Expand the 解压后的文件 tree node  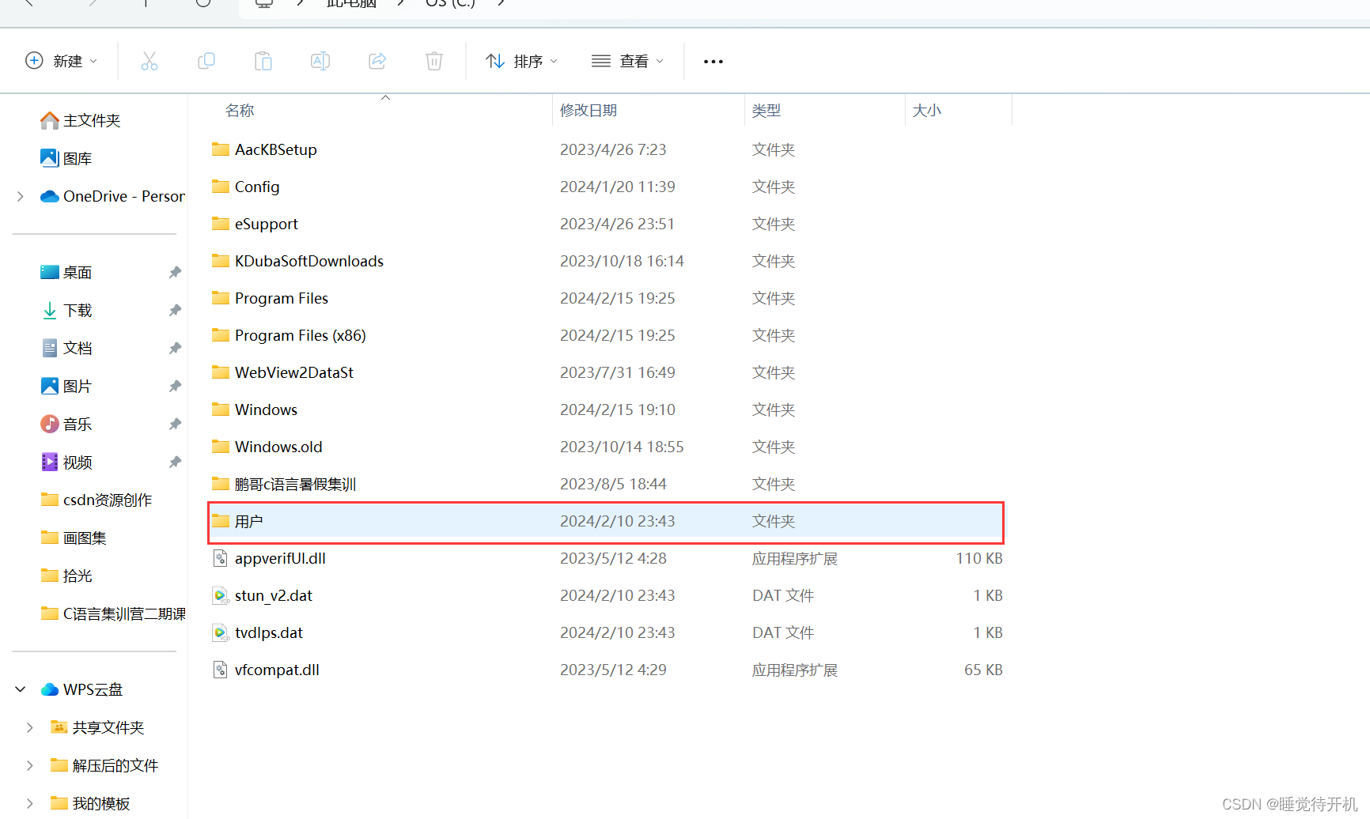tap(30, 765)
